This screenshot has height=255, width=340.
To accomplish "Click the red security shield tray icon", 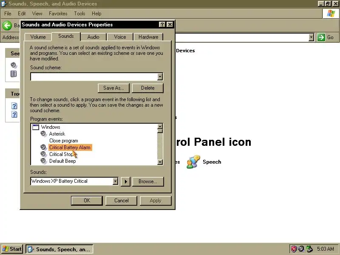I will 294,249.
